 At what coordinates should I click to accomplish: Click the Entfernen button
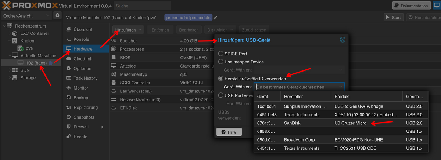tap(161, 30)
